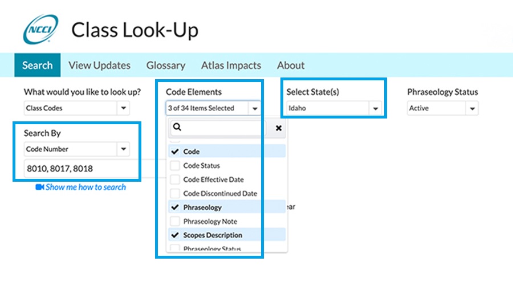Screen dimensions: 513x282
Task: Open the Atlas Impacts tab
Action: click(231, 65)
